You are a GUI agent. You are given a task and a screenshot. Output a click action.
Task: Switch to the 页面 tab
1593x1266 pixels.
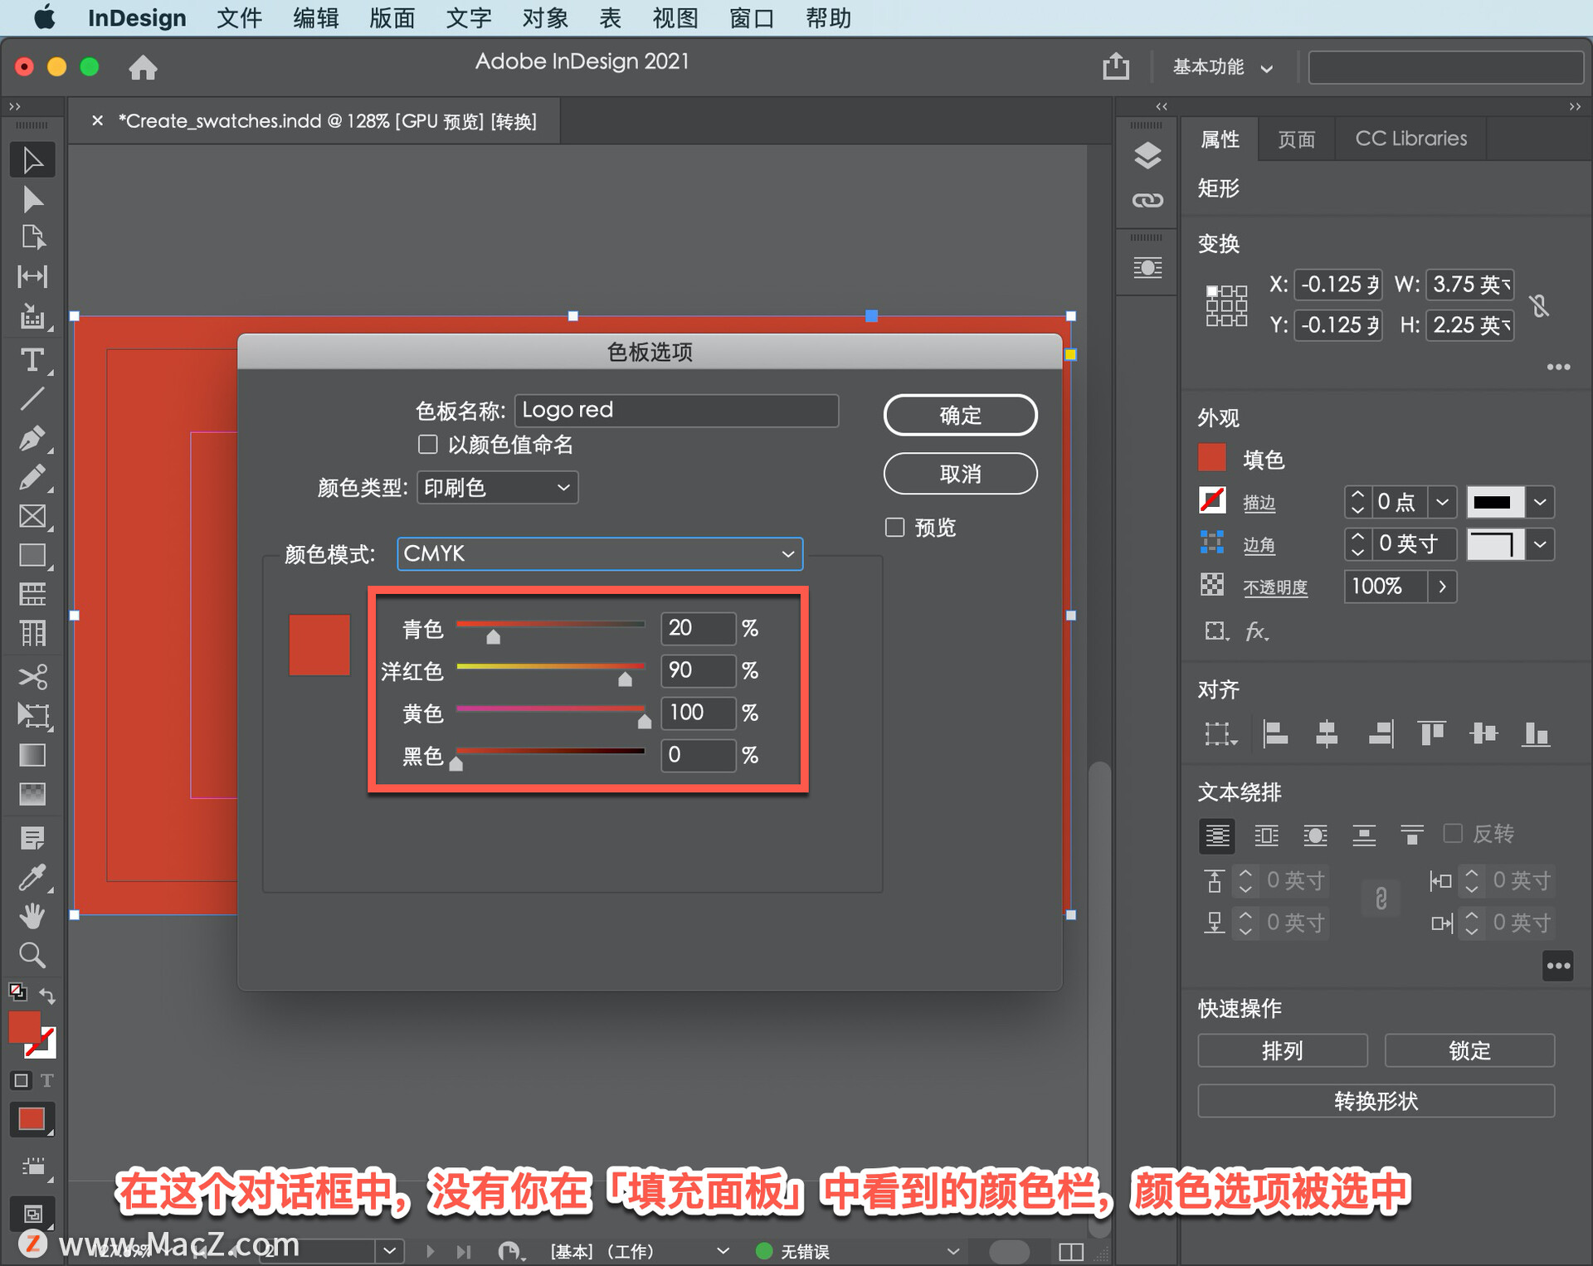tap(1296, 139)
